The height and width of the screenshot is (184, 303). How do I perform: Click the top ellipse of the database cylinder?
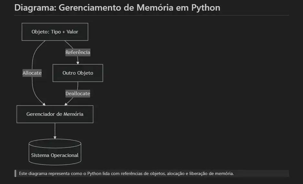[x=55, y=143]
